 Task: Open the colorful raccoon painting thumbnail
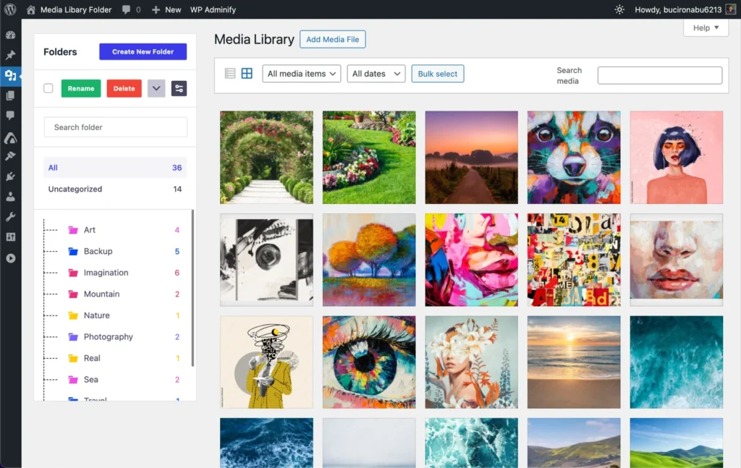[574, 157]
